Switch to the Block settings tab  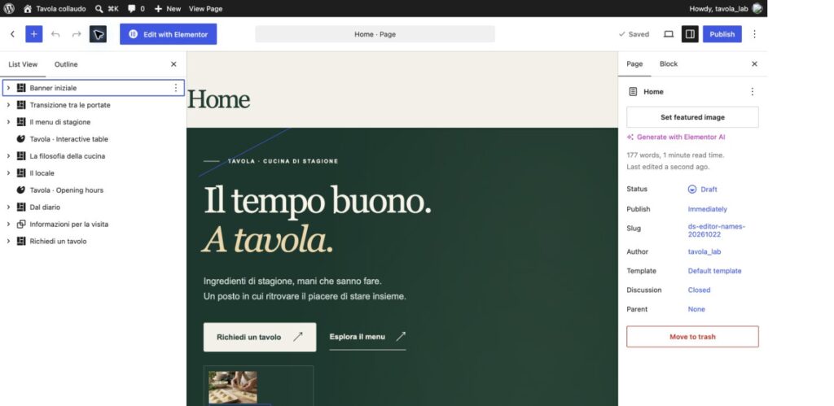669,63
